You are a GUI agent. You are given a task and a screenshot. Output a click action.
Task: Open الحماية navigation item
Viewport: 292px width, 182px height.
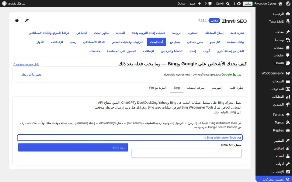coord(120,33)
